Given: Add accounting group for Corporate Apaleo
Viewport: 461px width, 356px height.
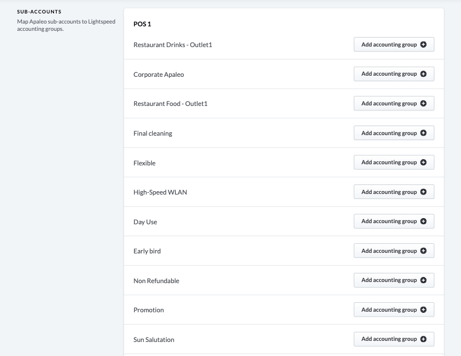Looking at the screenshot, I should (393, 73).
